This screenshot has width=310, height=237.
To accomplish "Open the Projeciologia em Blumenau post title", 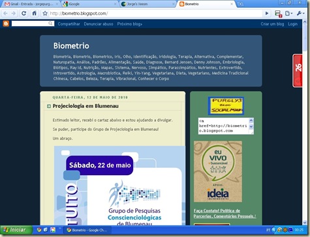I will [x=85, y=106].
